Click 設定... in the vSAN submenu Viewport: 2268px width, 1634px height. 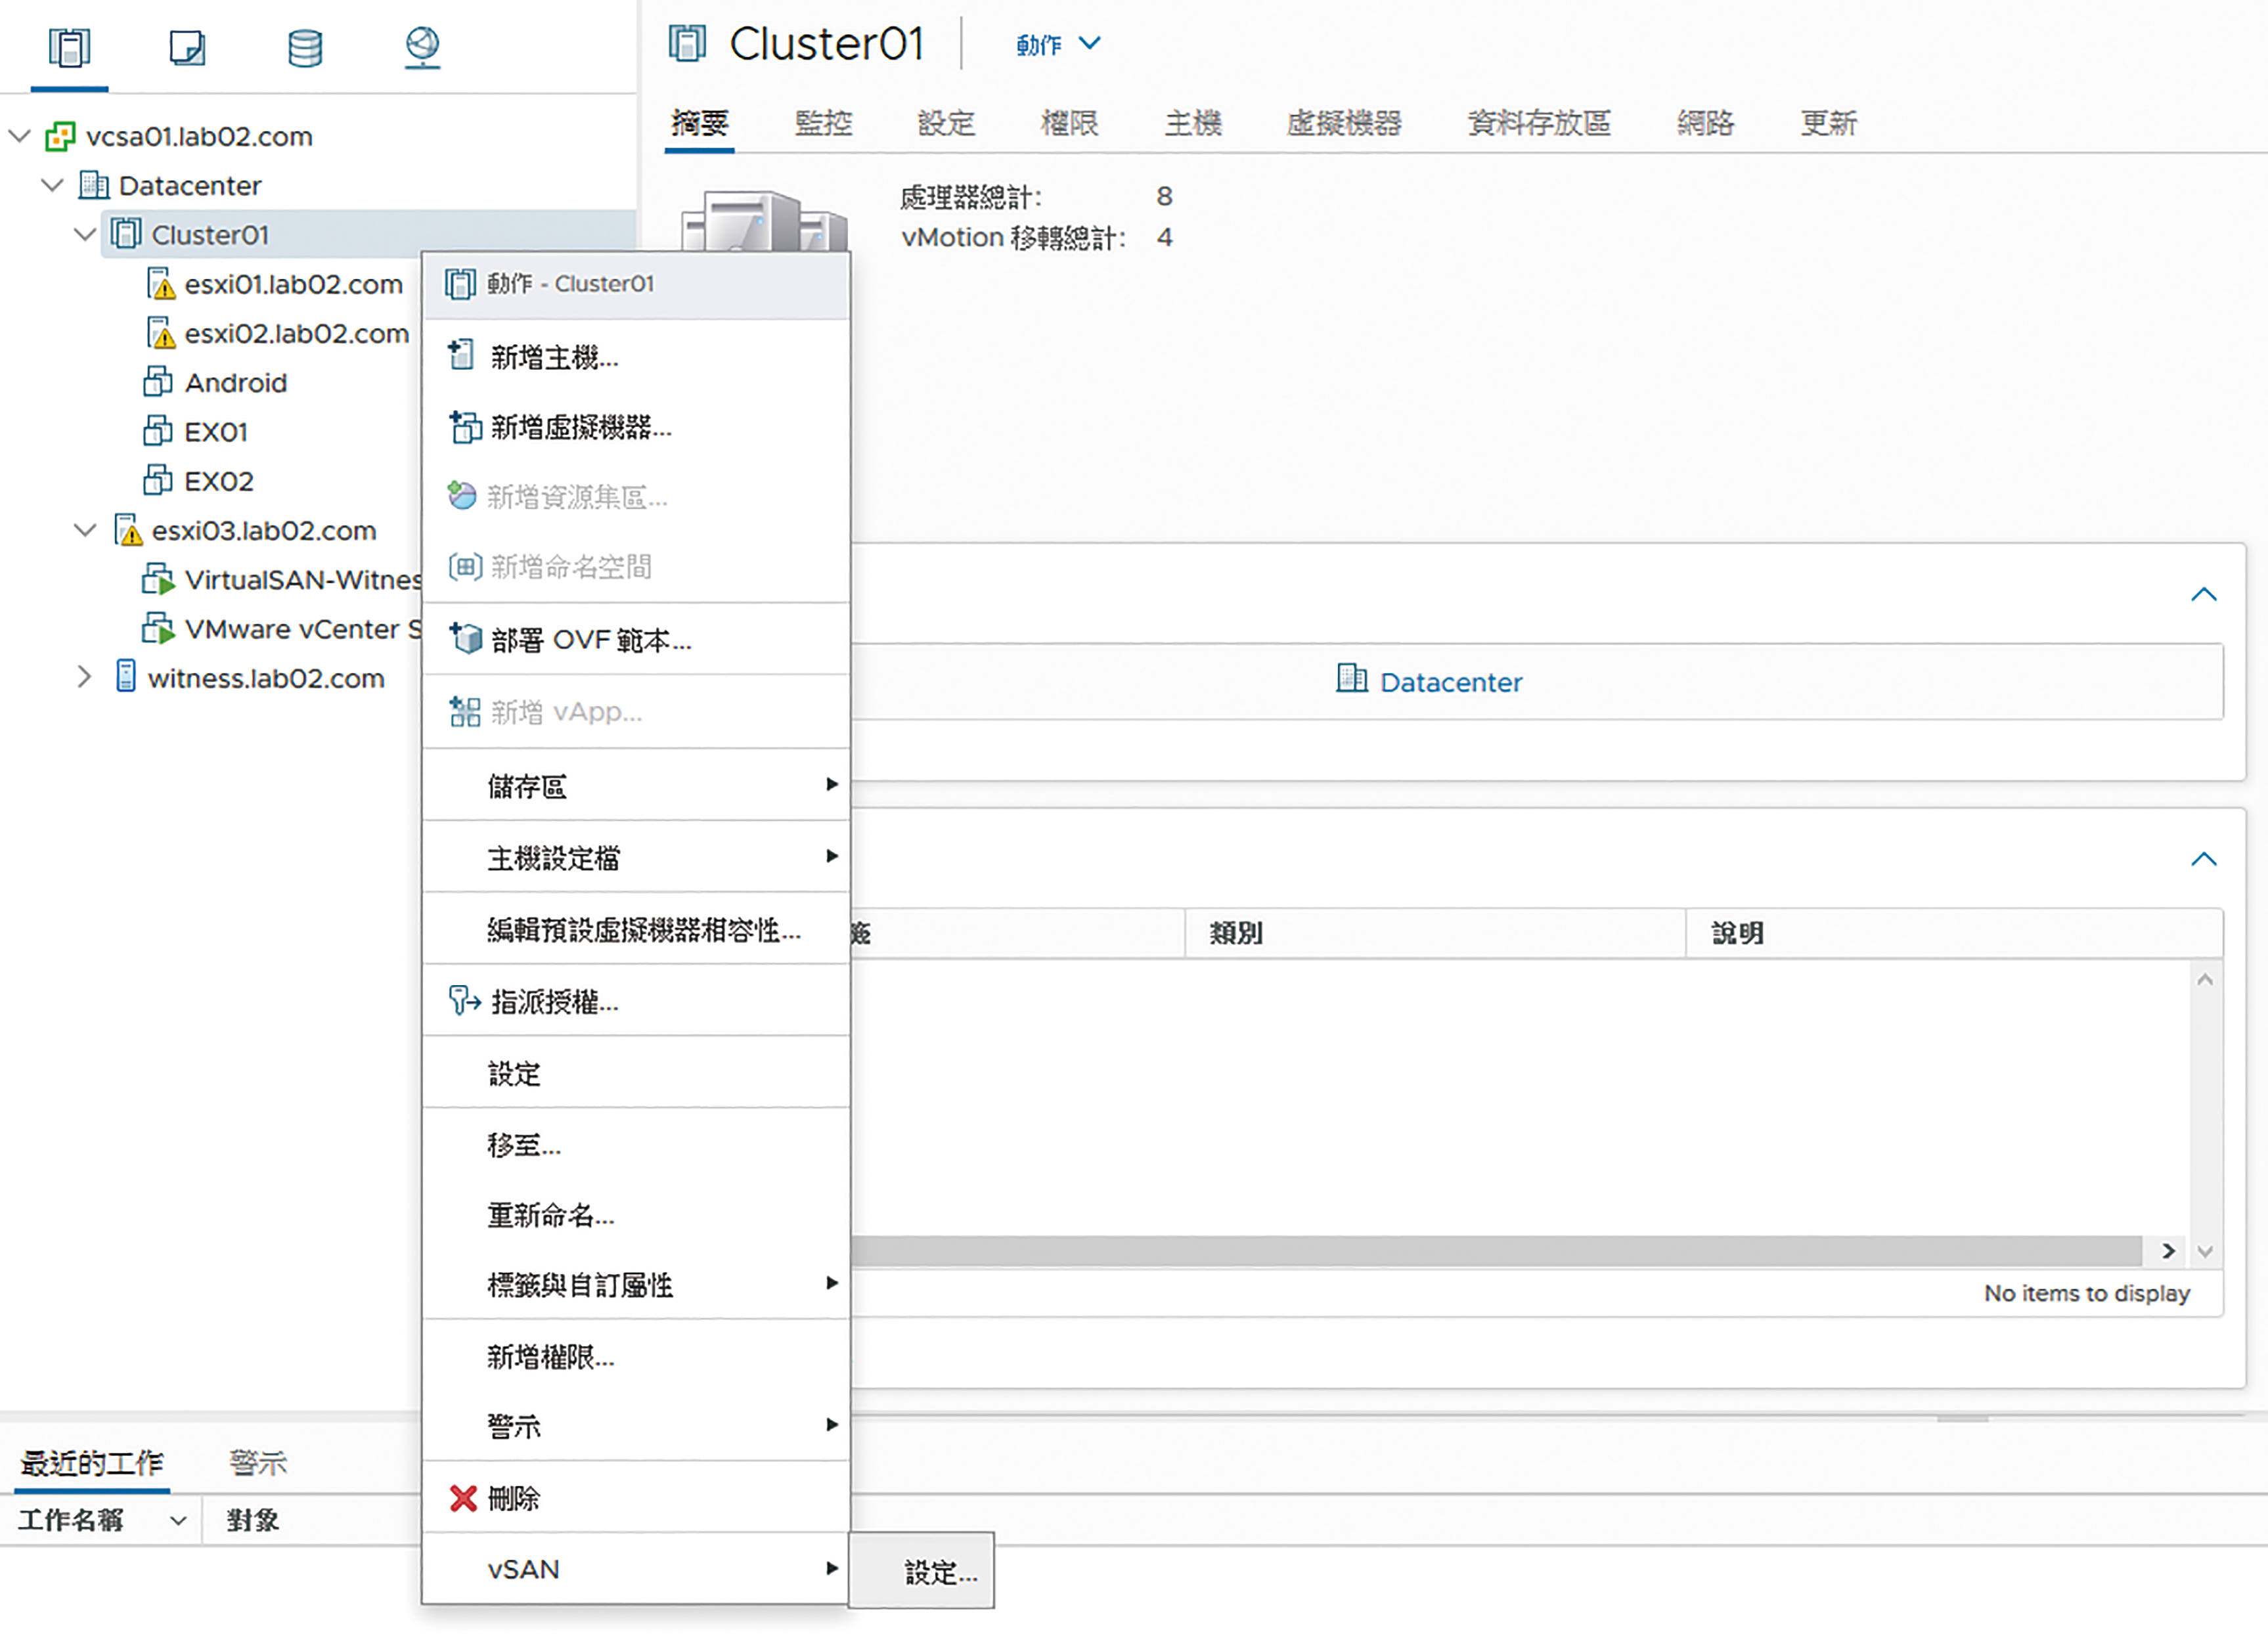point(922,1572)
